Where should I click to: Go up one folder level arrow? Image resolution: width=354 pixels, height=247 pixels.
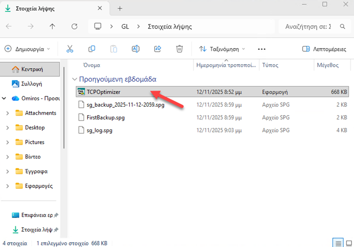[52, 26]
